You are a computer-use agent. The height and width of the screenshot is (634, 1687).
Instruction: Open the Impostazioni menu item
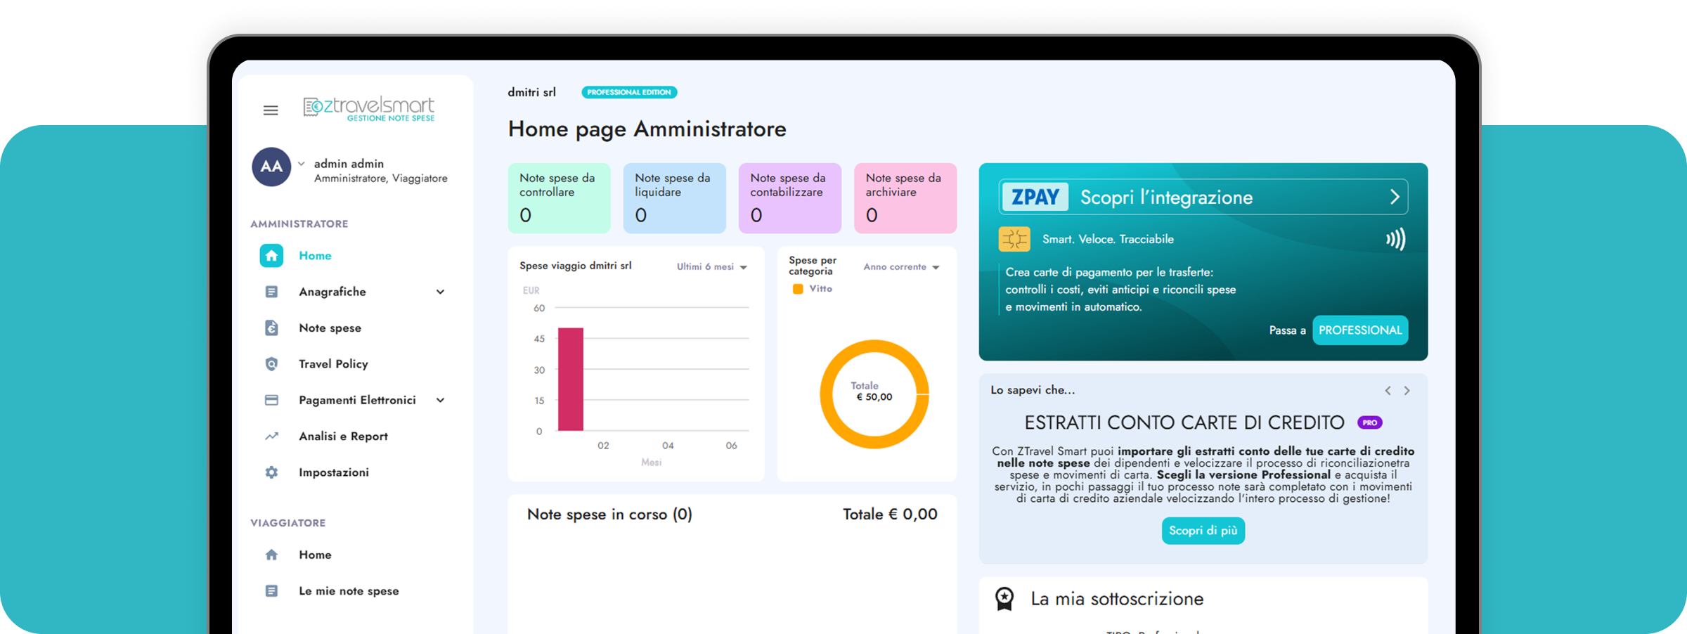(334, 472)
